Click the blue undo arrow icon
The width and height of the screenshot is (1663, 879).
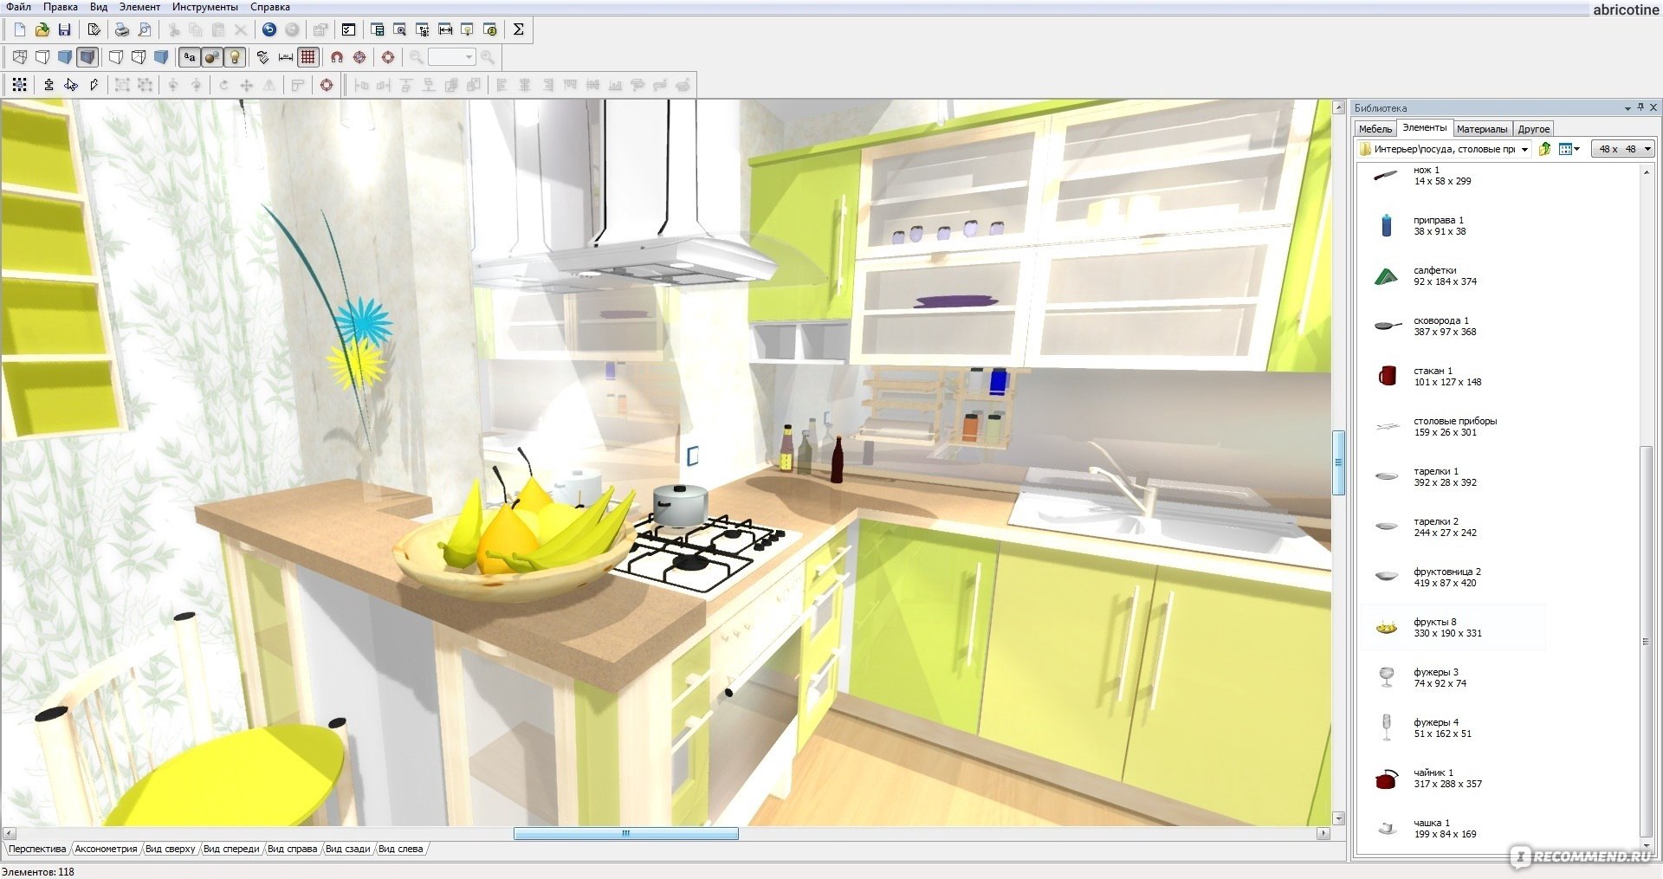pyautogui.click(x=269, y=29)
